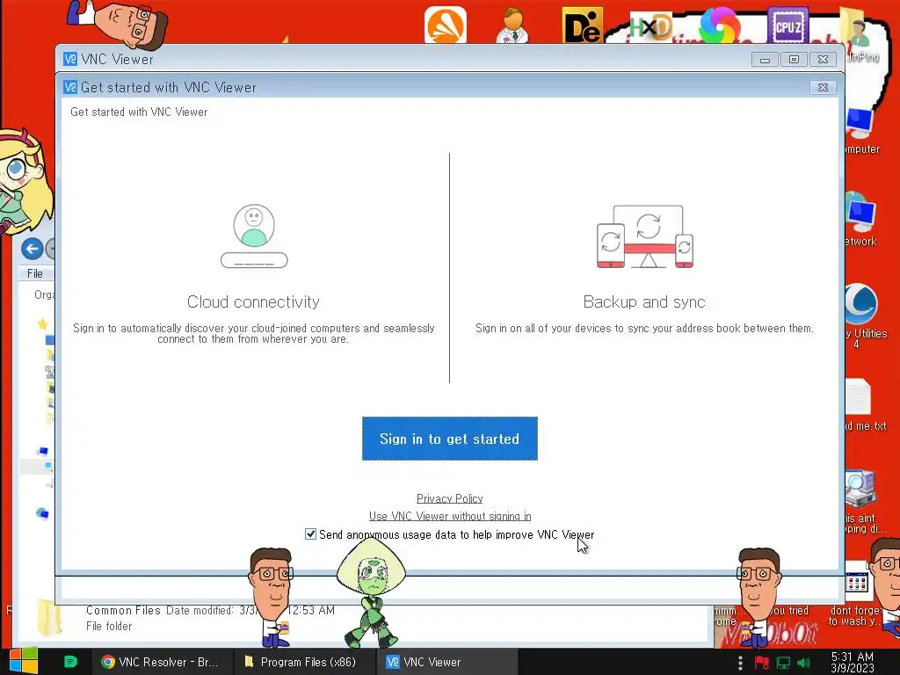This screenshot has width=900, height=675.
Task: Open the HxD hex editor desktop icon
Action: tap(650, 27)
